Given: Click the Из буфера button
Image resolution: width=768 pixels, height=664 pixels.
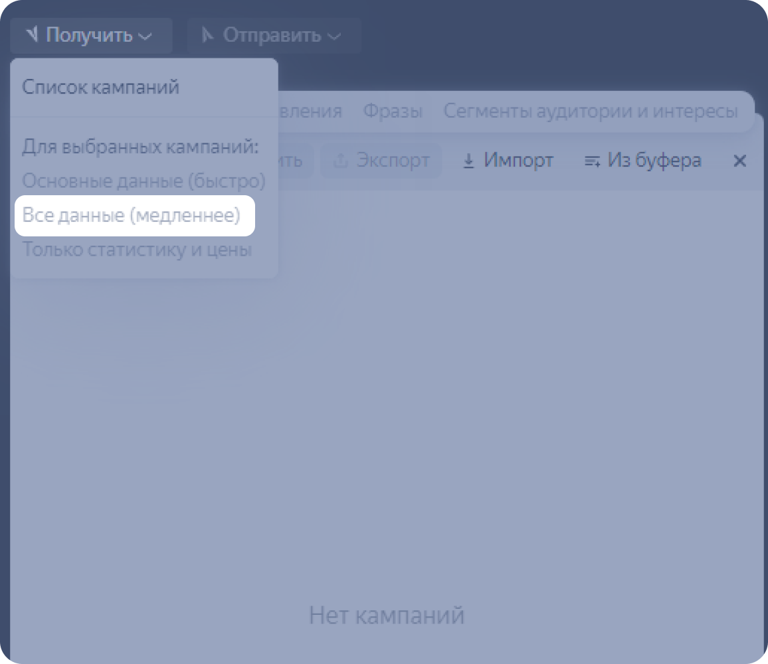Looking at the screenshot, I should [643, 160].
